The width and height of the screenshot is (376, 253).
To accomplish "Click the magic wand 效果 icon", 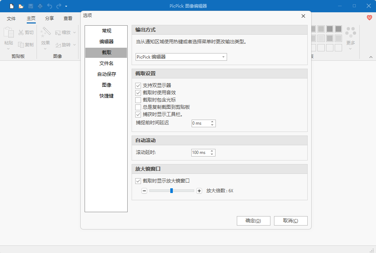I will pyautogui.click(x=45, y=33).
